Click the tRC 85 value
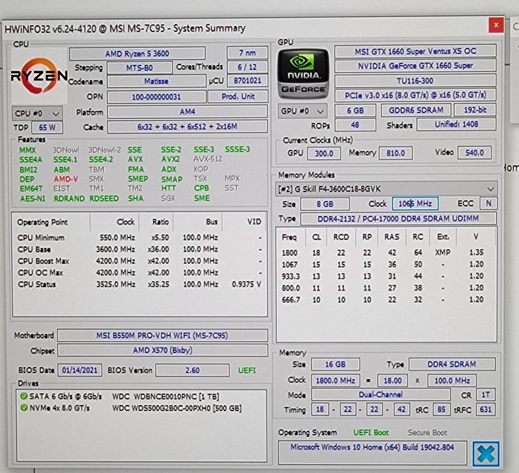Screen dimensions: 519x473 click(x=441, y=409)
